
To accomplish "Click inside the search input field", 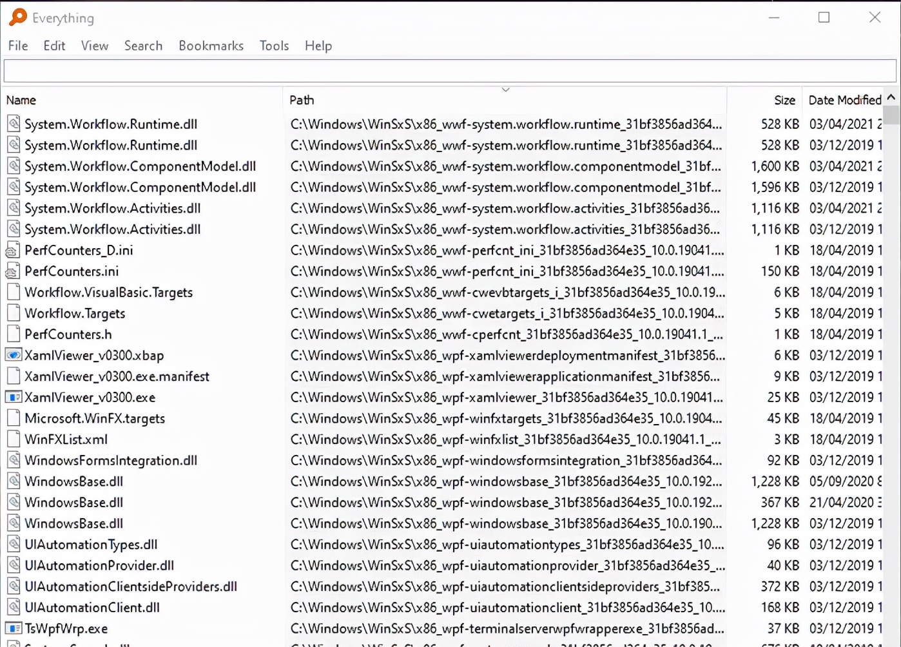I will 450,70.
